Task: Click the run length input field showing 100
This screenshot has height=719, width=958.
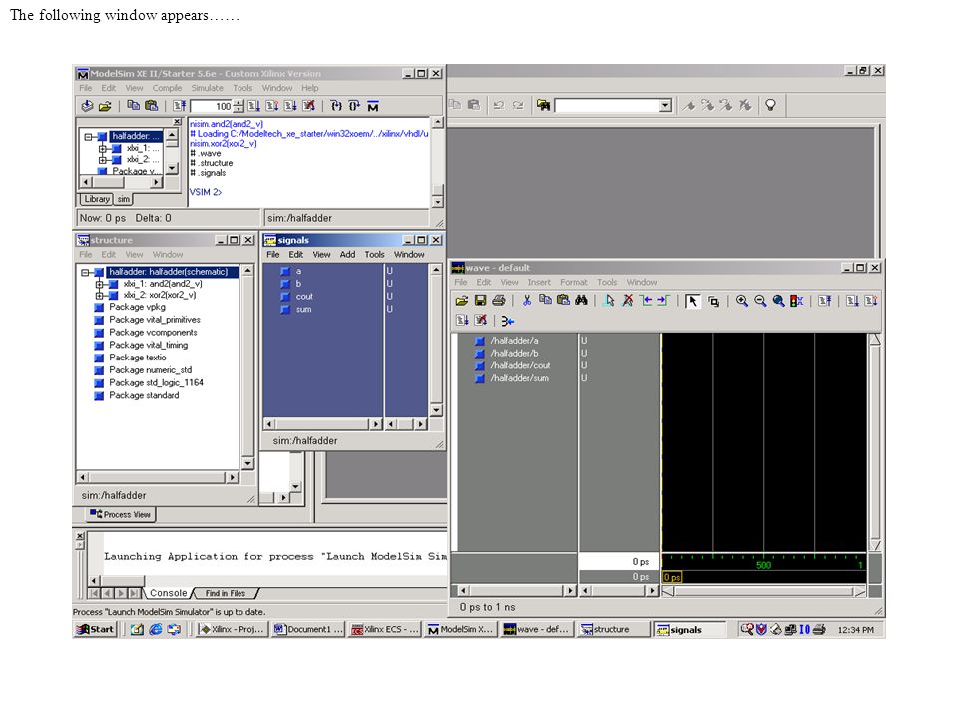Action: 213,106
